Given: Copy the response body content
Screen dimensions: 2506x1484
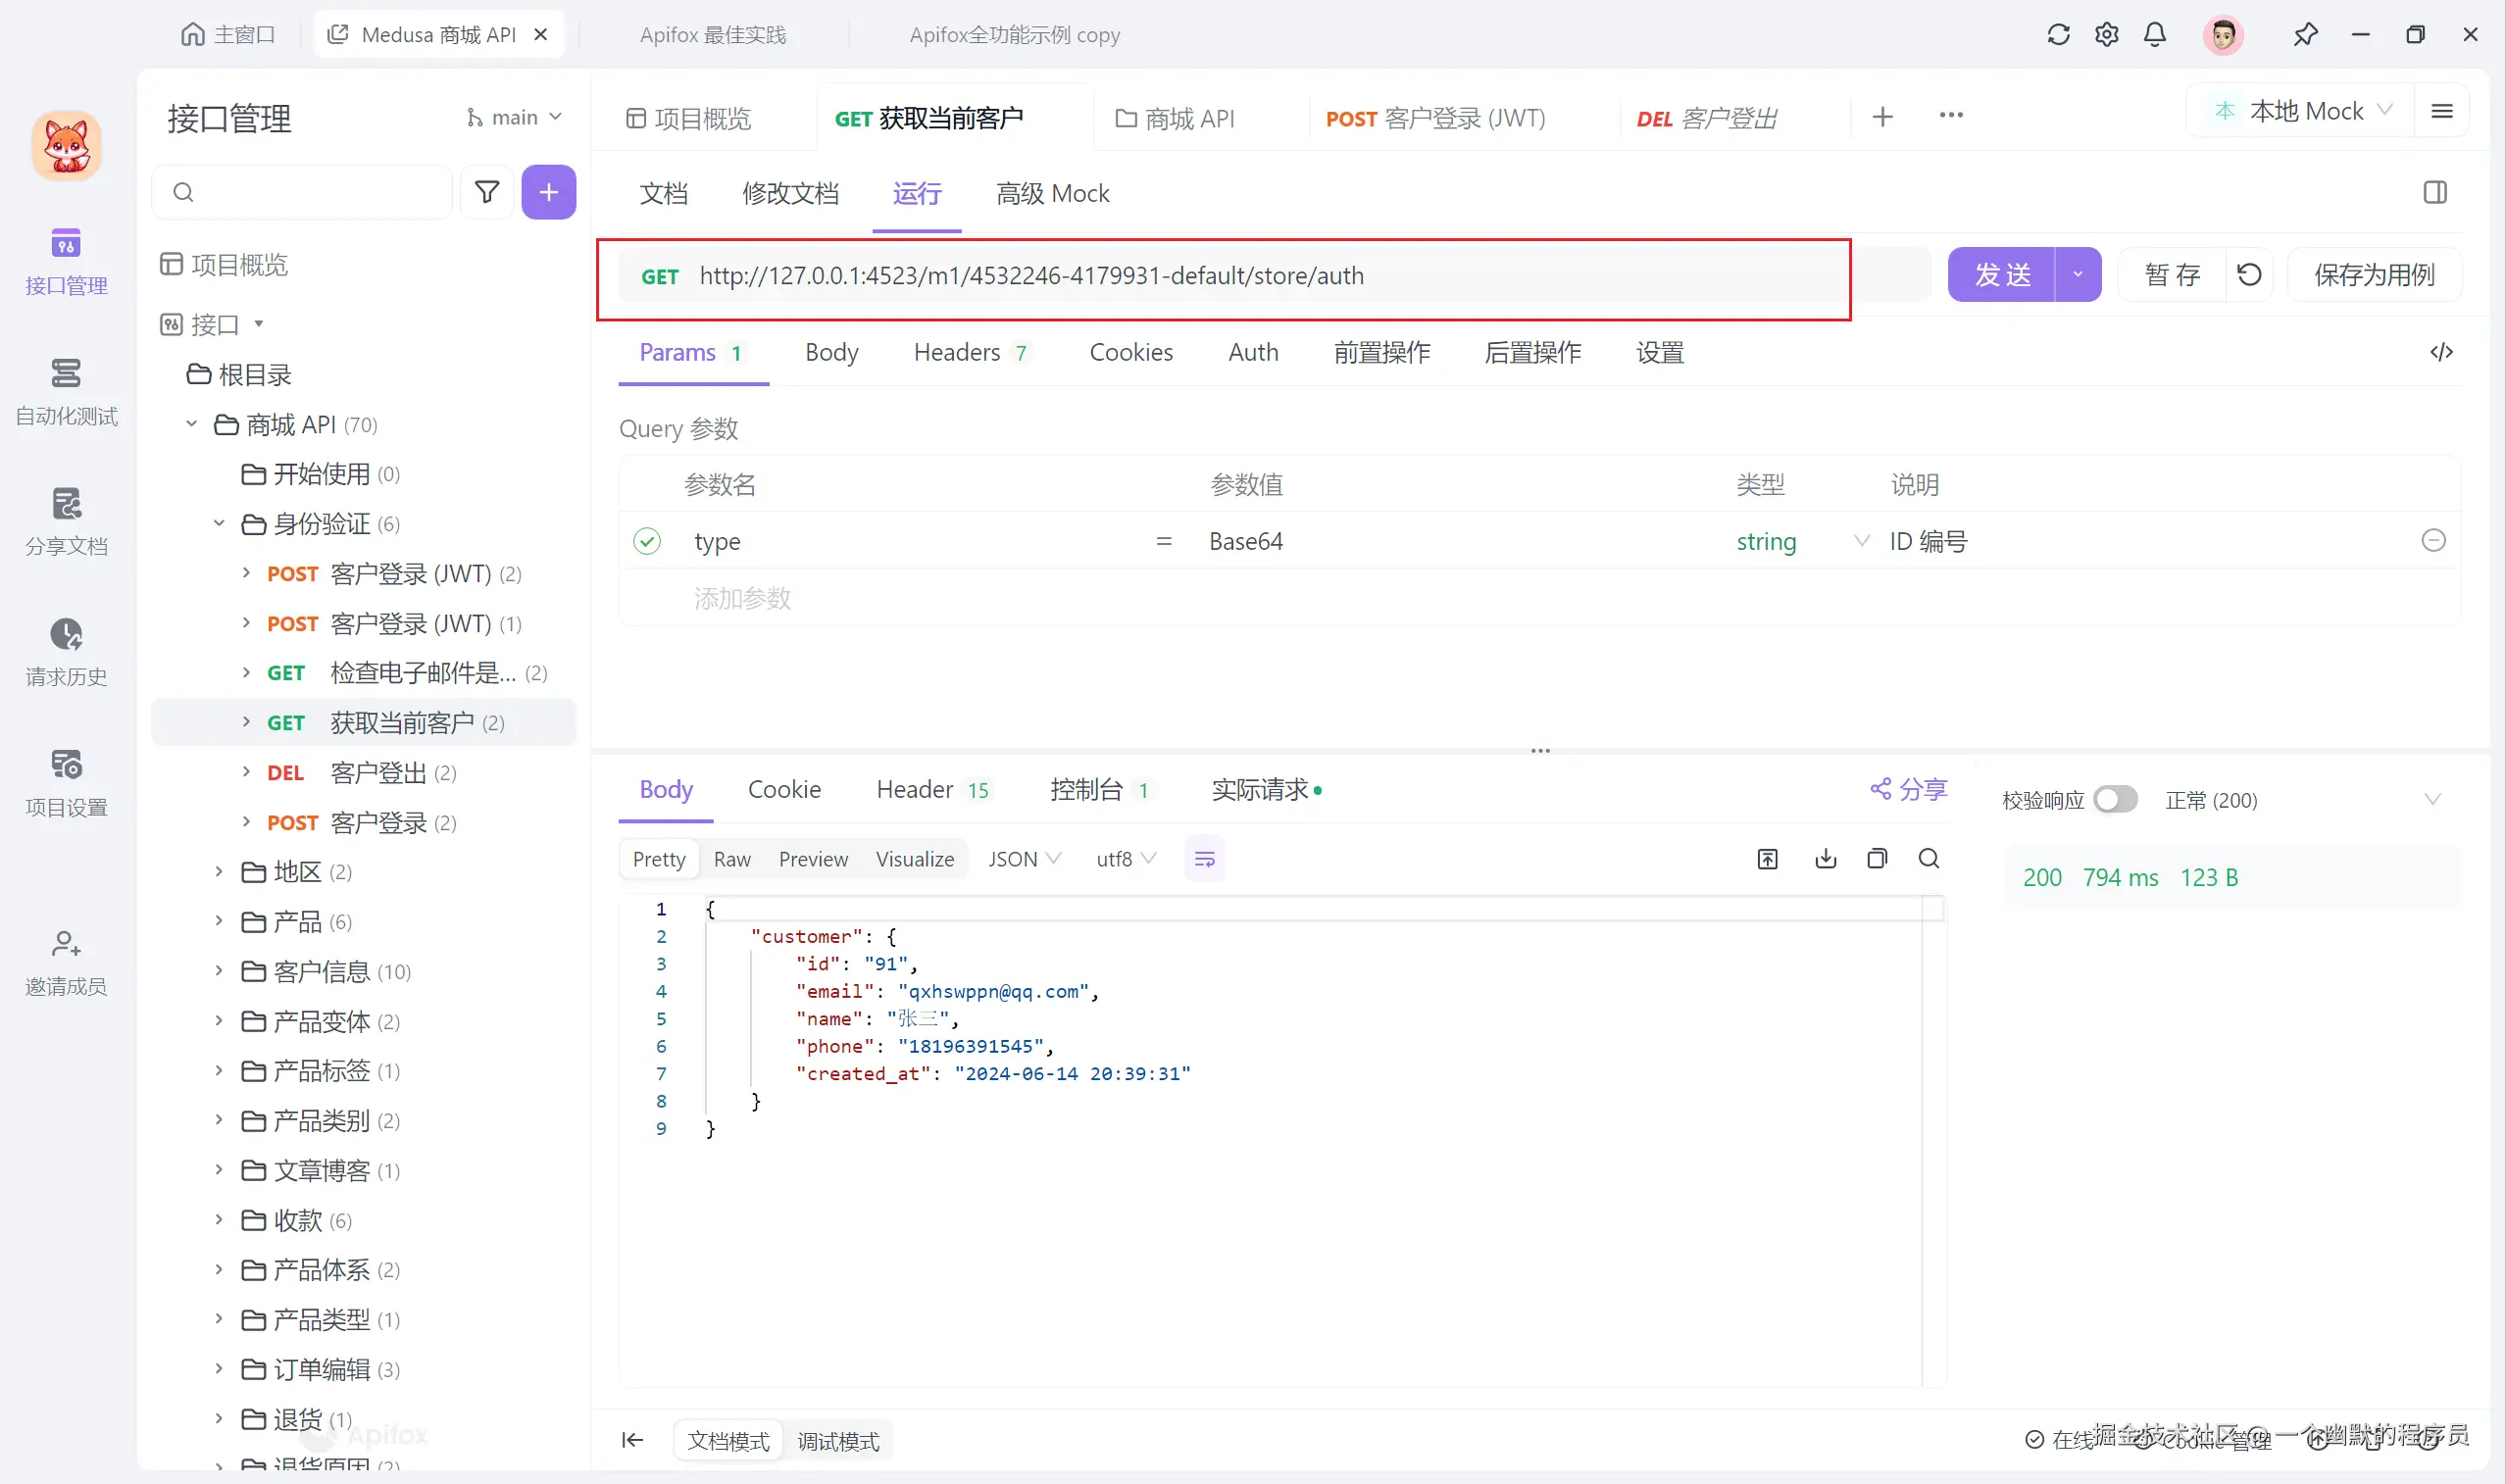Looking at the screenshot, I should tap(1877, 858).
